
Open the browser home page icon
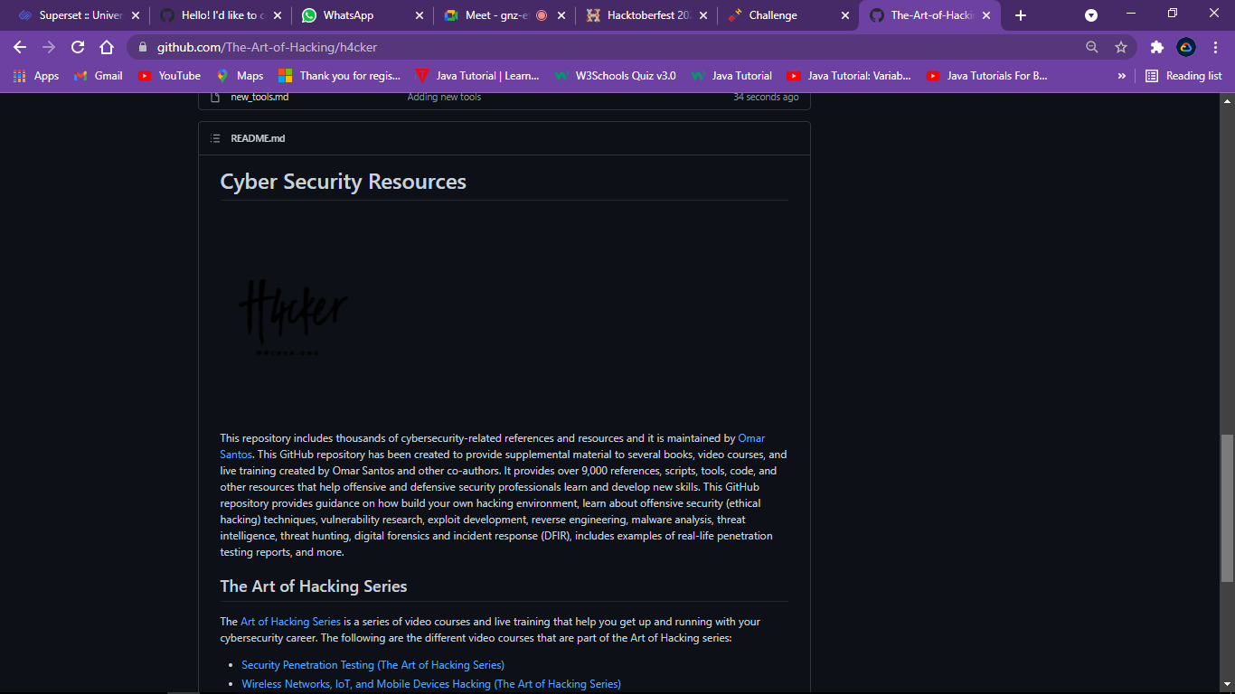(107, 47)
